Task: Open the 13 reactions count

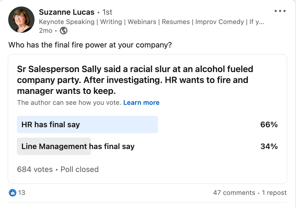Action: click(22, 193)
